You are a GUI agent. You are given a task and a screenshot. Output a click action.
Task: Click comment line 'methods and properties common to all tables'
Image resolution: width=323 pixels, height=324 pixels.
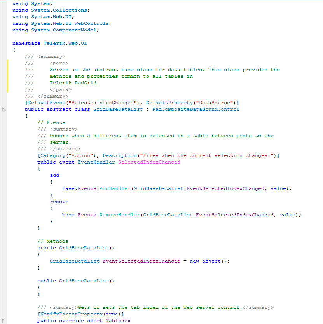pyautogui.click(x=121, y=77)
